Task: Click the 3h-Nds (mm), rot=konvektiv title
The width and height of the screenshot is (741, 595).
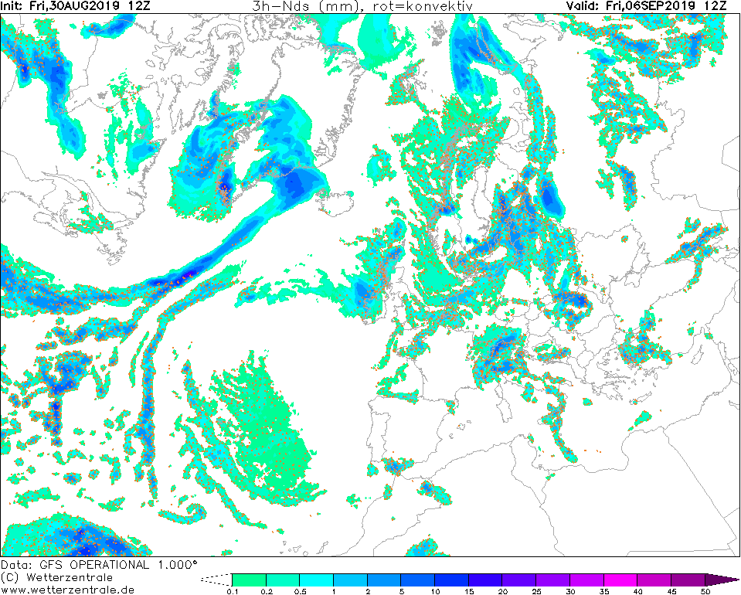Action: [362, 6]
